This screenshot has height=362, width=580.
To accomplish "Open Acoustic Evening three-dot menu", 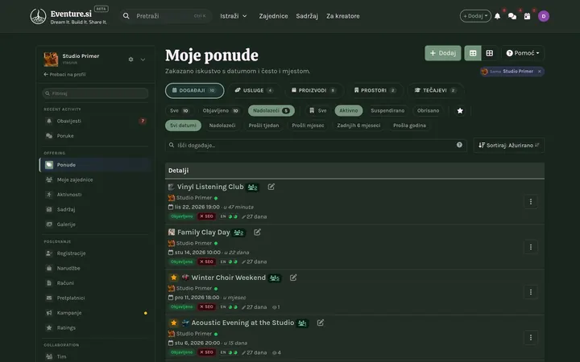I will pos(530,338).
